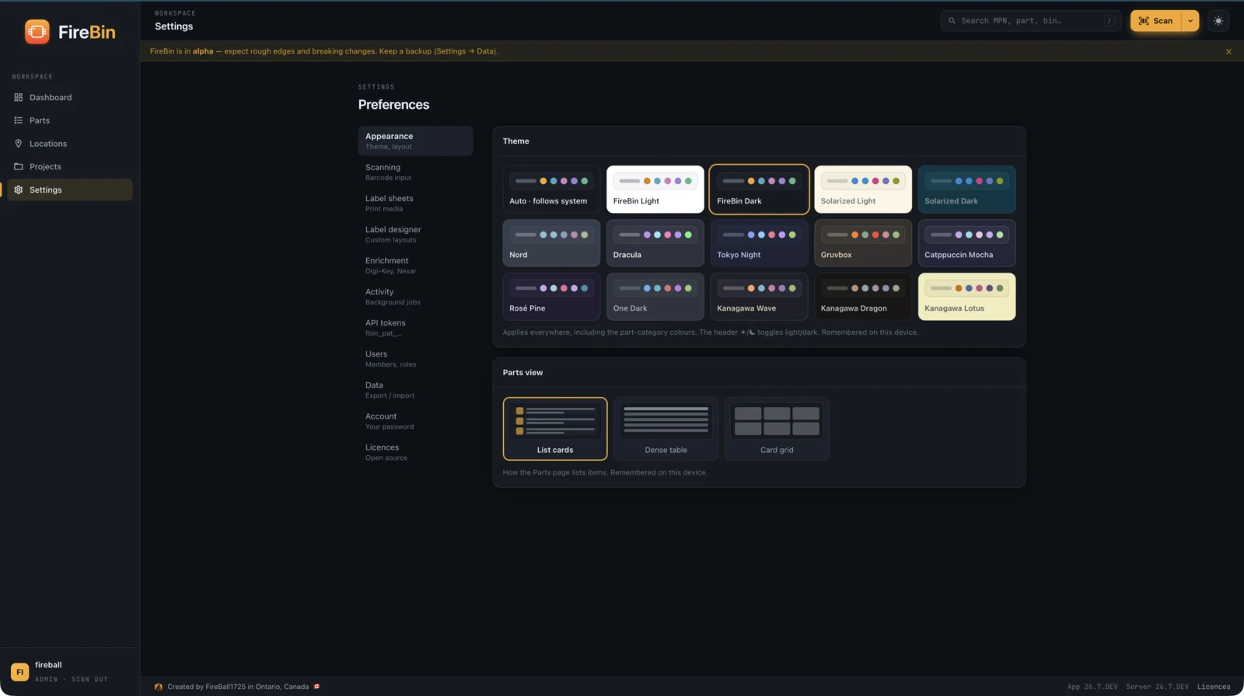The image size is (1244, 696).
Task: Open Account password settings
Action: click(x=415, y=420)
